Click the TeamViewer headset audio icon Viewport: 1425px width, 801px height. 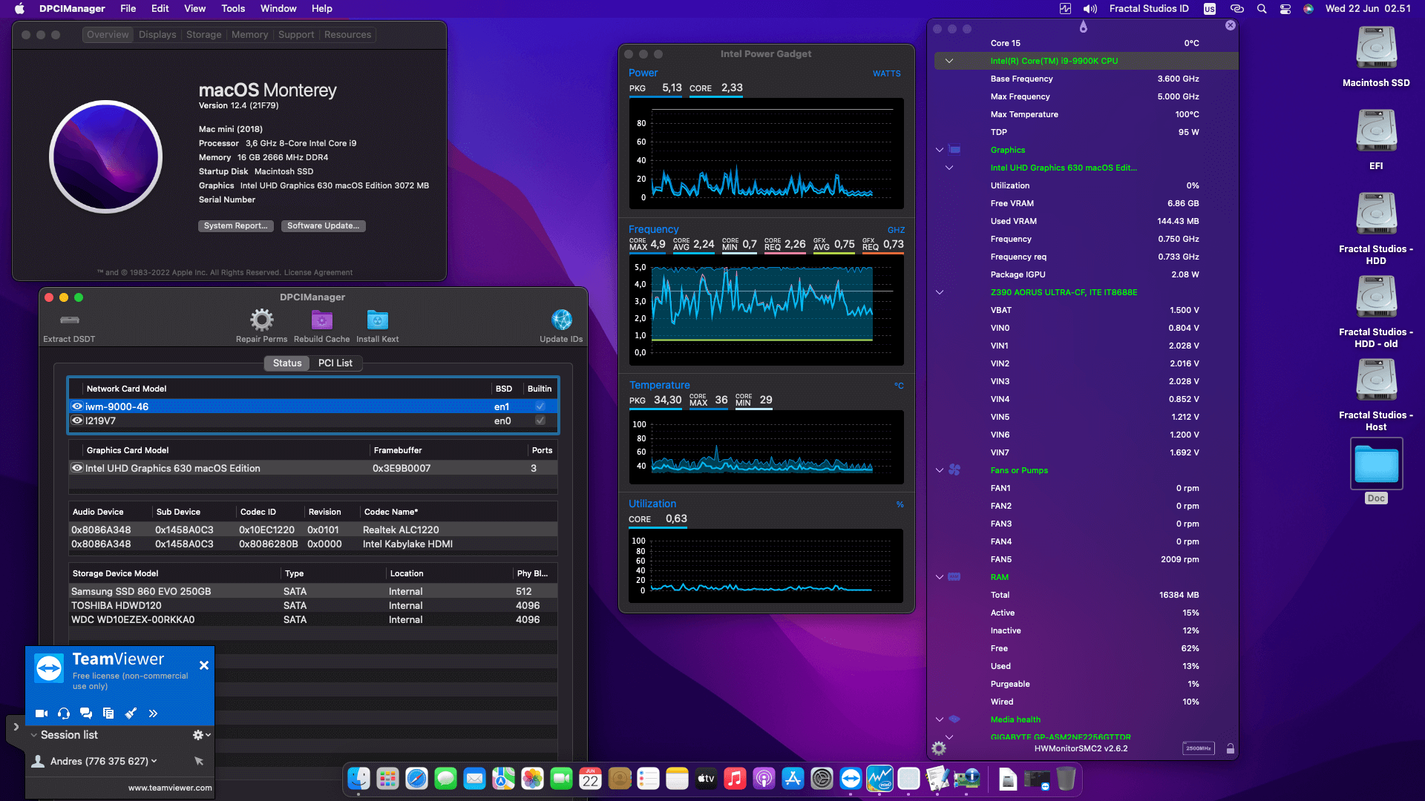(64, 713)
